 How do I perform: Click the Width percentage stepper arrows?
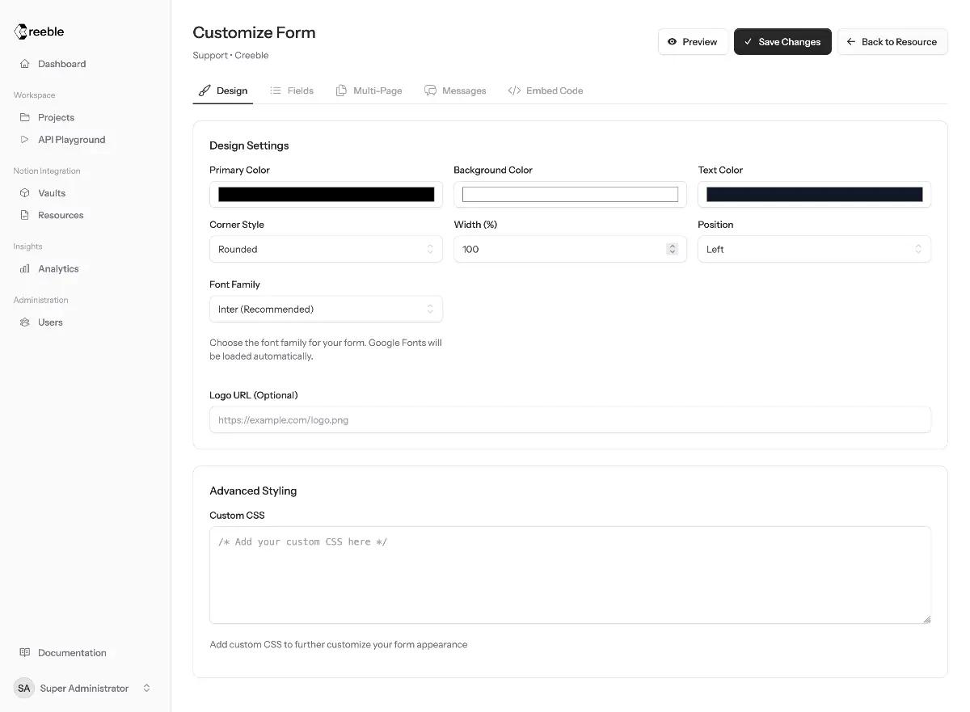[x=672, y=250]
